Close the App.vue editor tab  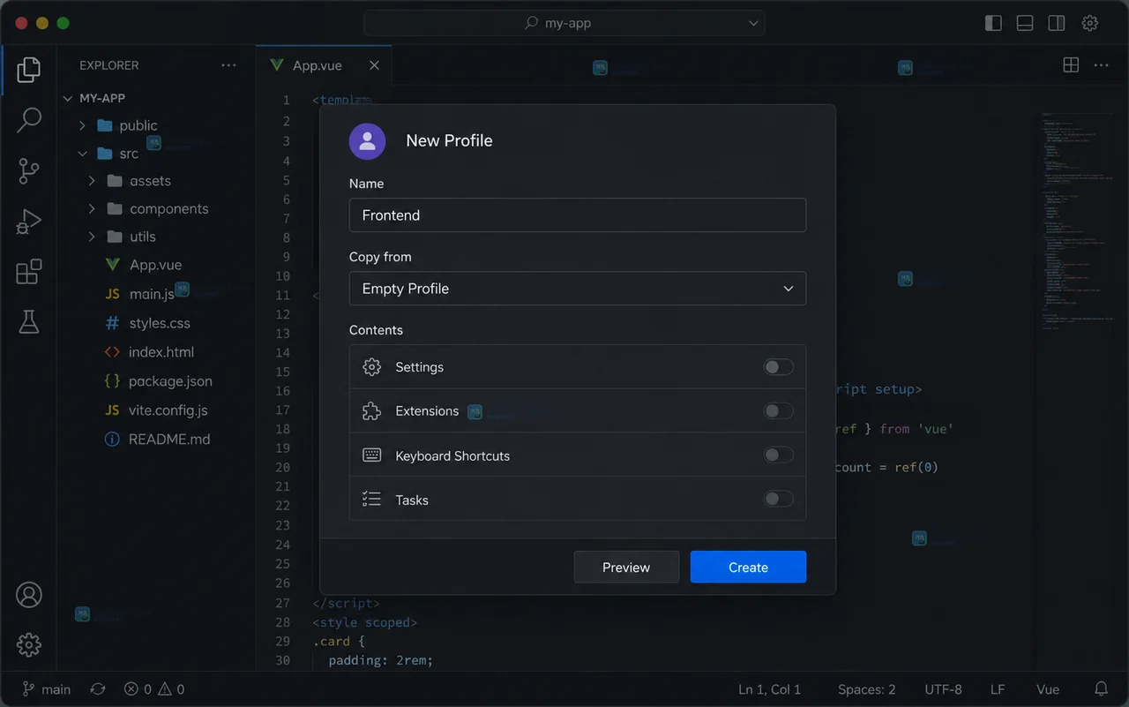374,65
